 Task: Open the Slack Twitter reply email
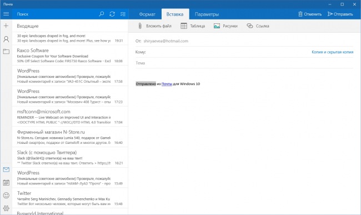pos(70,157)
